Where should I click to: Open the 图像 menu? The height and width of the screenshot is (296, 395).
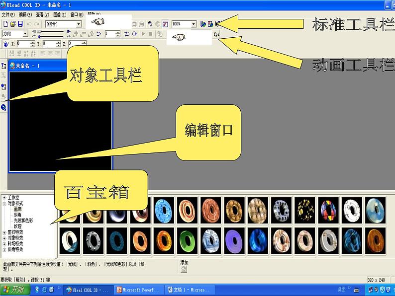tap(59, 15)
